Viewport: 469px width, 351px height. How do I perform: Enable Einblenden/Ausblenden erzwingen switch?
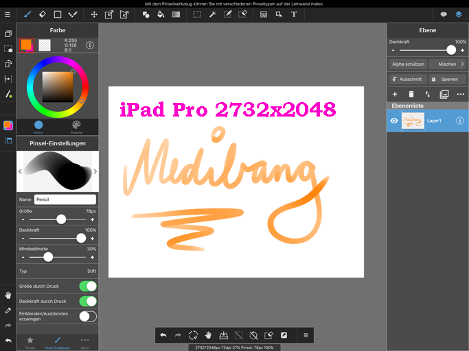[x=88, y=316]
